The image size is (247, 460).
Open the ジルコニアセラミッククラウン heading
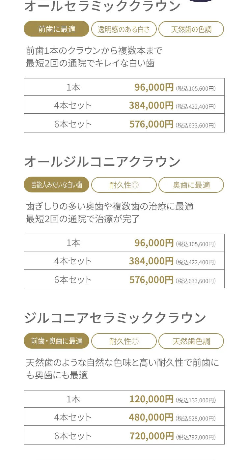point(115,318)
